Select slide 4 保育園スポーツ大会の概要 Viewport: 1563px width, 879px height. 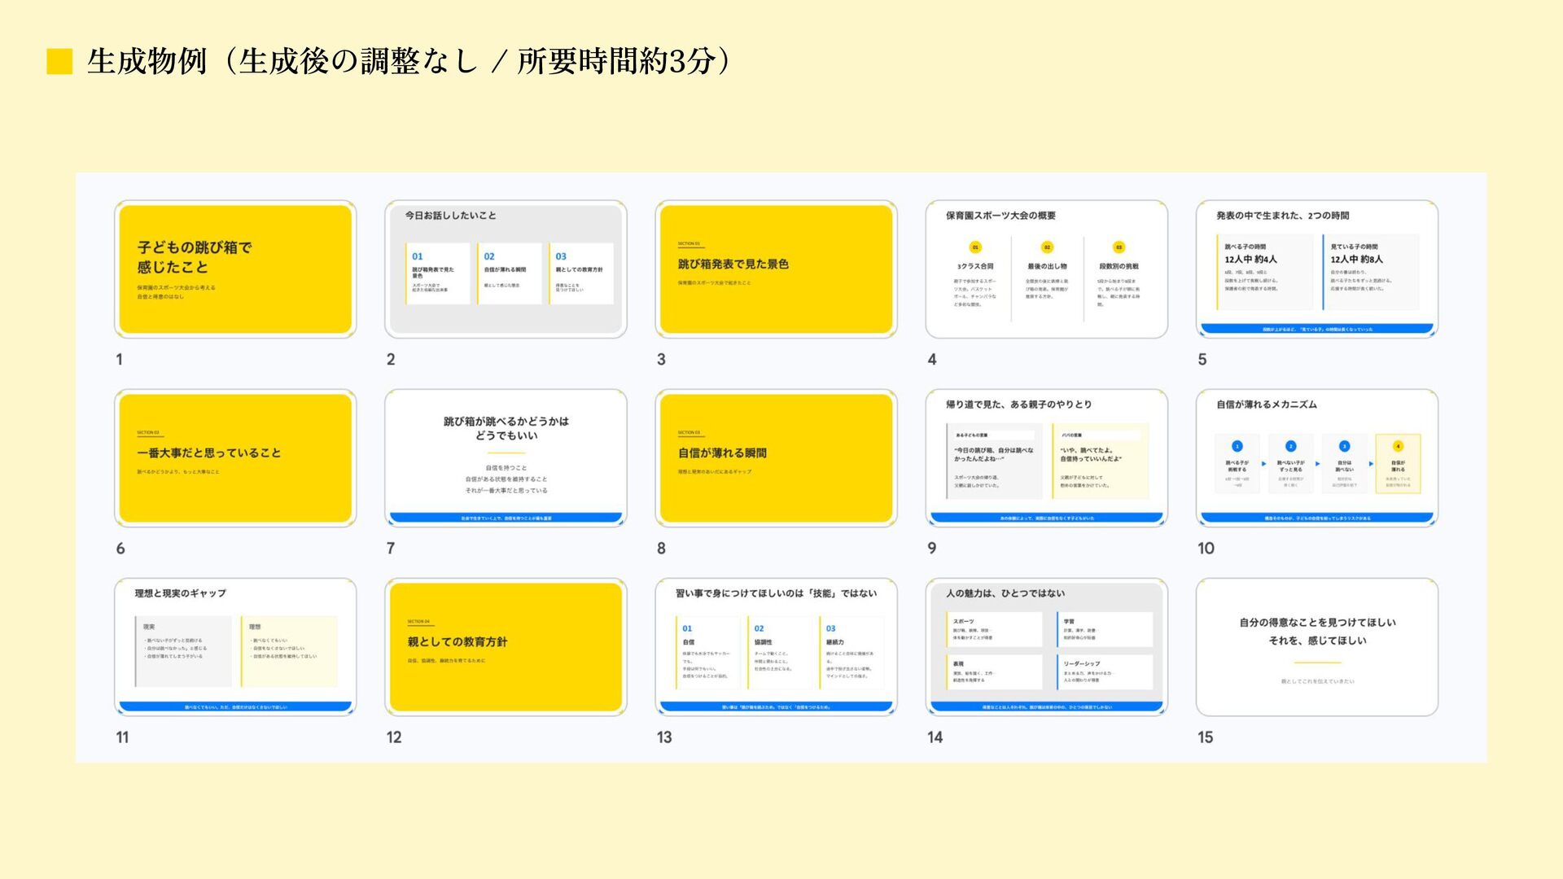(x=1046, y=269)
